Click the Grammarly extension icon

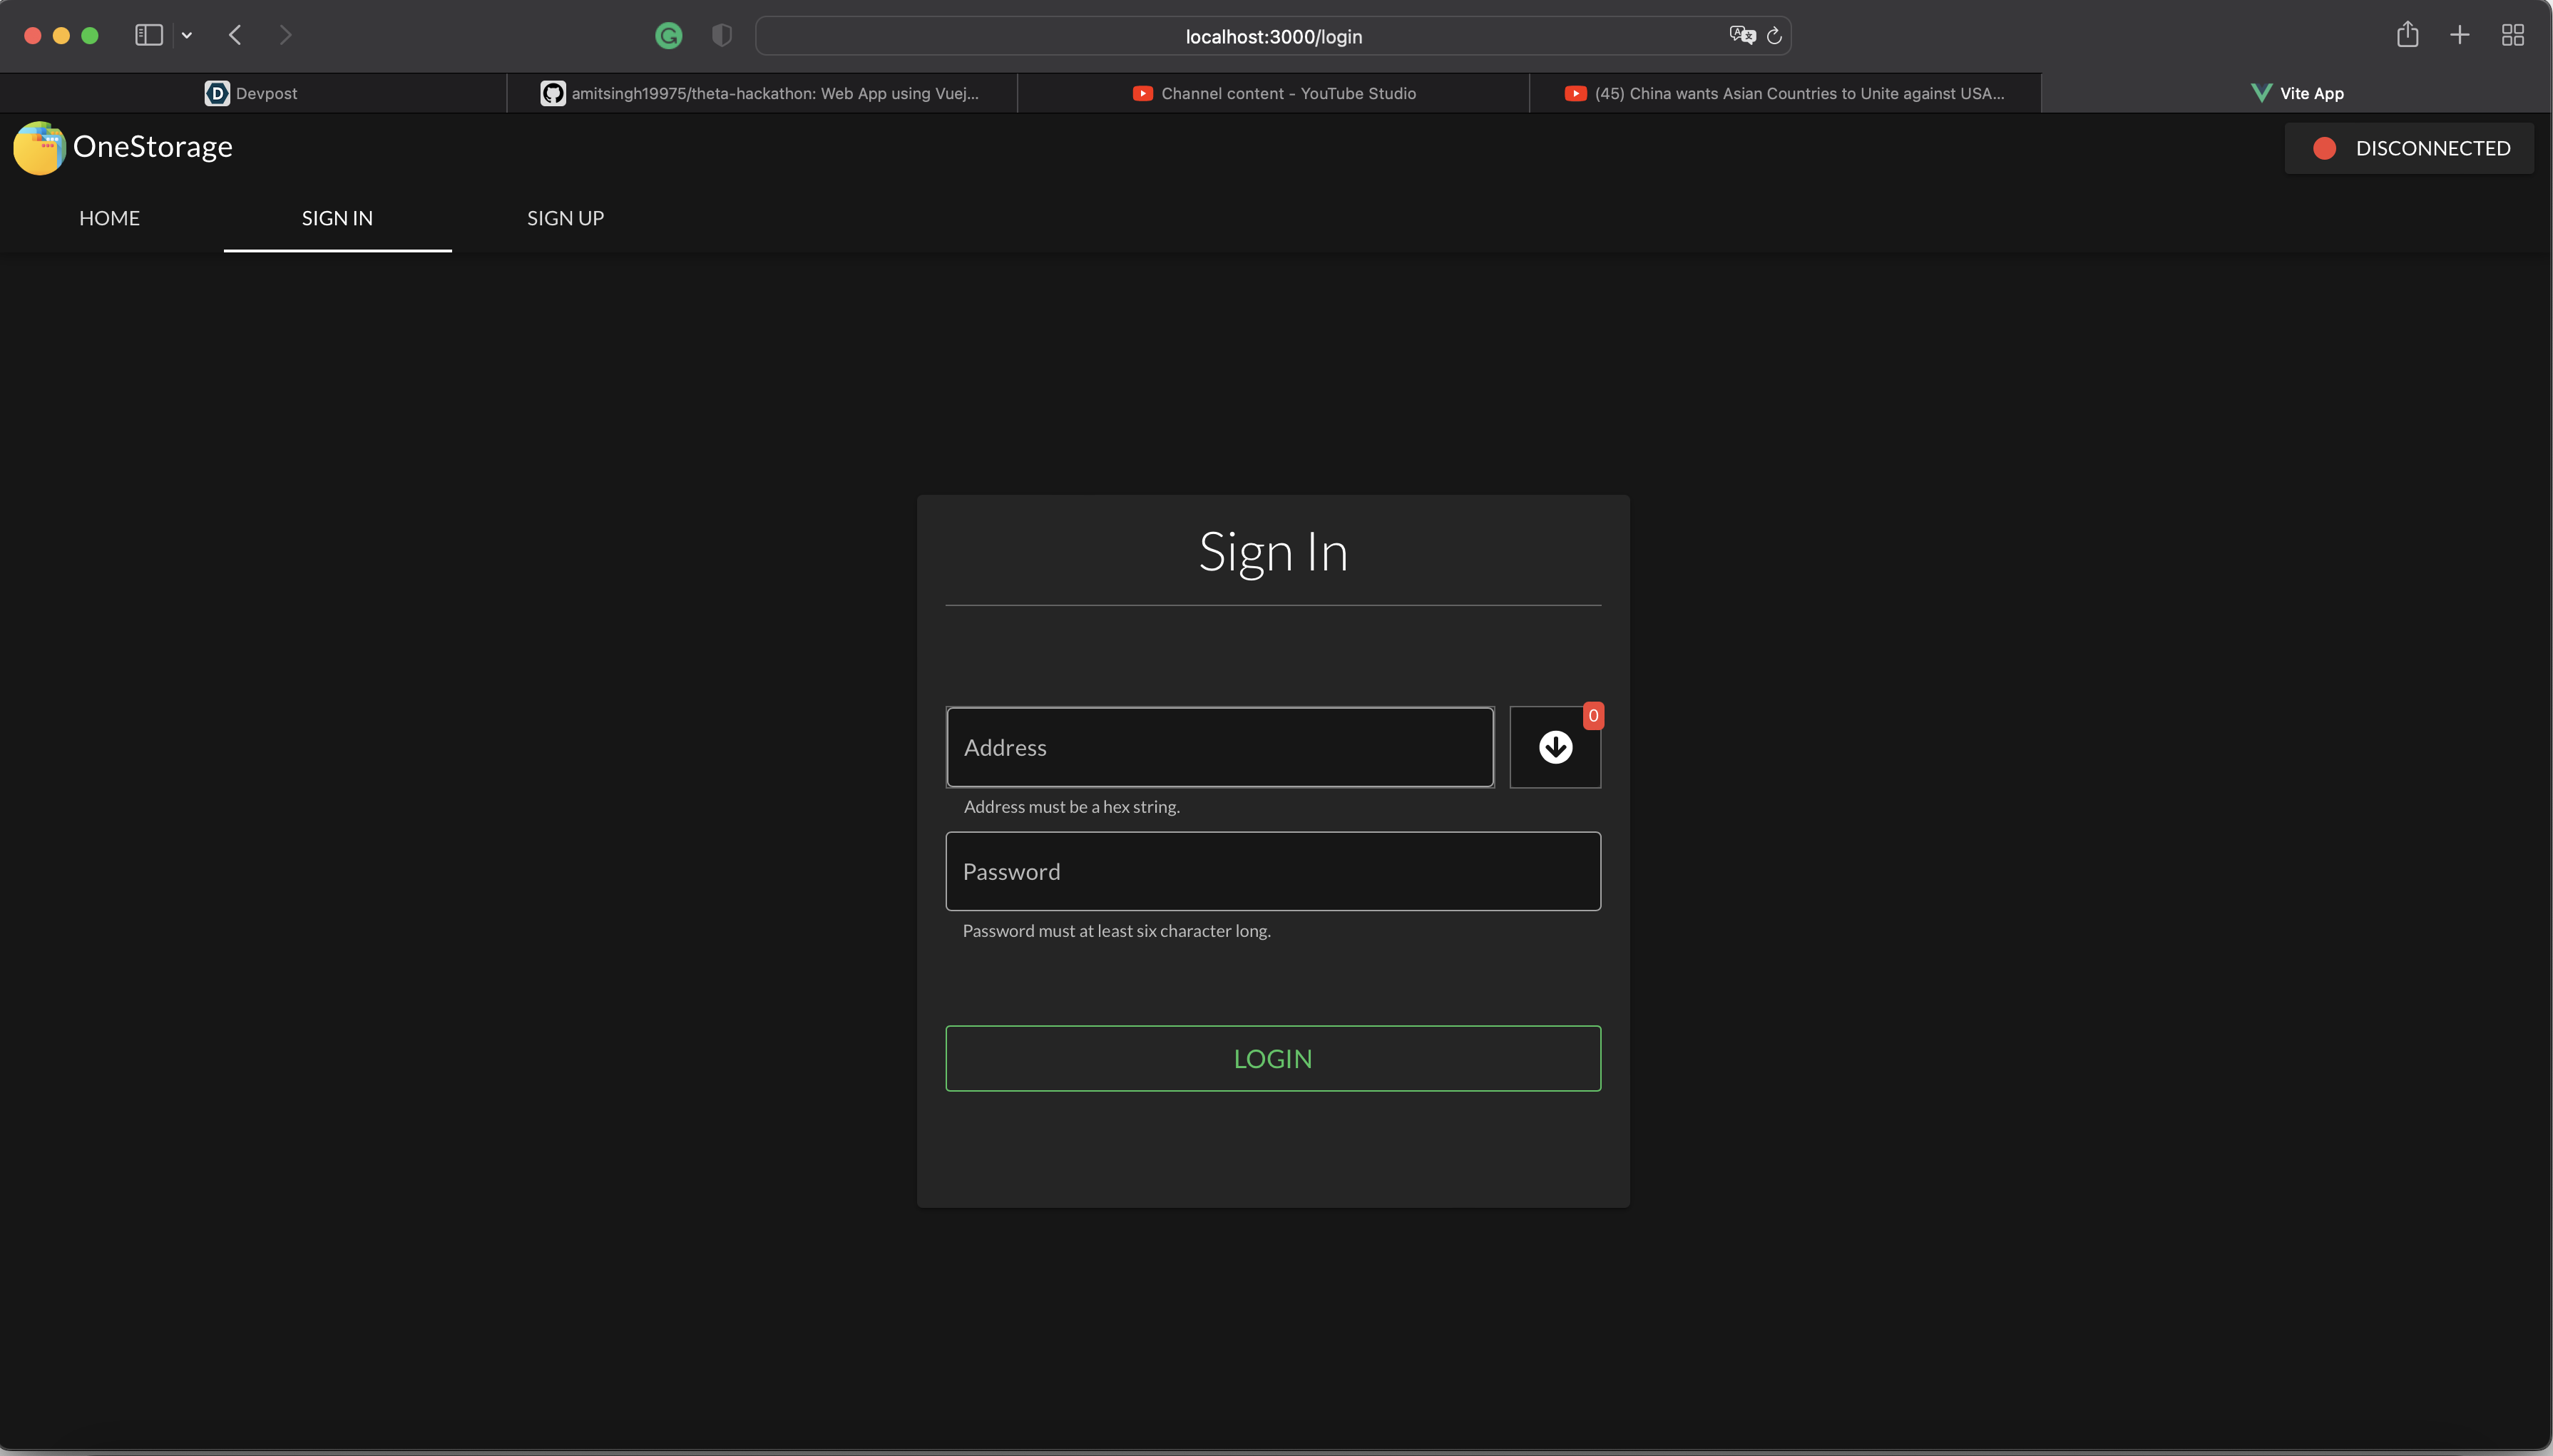[x=668, y=36]
